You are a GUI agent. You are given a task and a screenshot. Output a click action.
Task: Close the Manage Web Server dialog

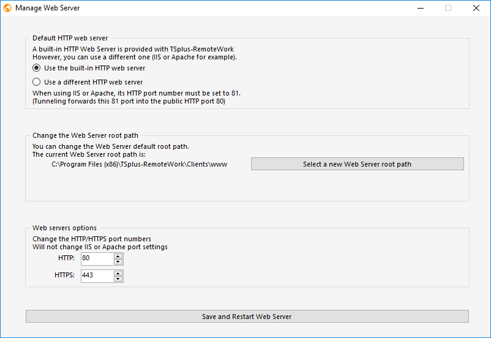[x=476, y=9]
